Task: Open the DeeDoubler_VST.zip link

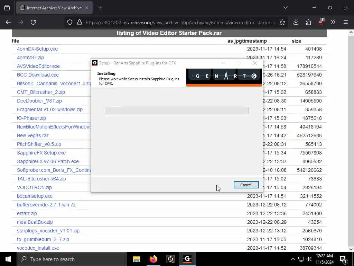Action: (39, 101)
